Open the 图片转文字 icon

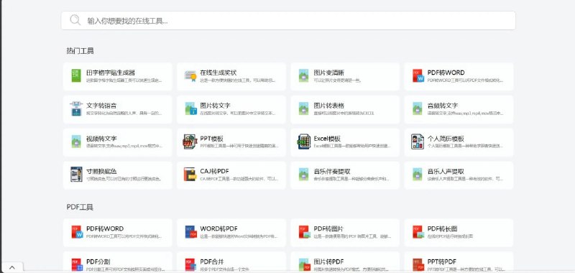pyautogui.click(x=190, y=108)
